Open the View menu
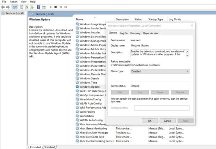 point(23,2)
